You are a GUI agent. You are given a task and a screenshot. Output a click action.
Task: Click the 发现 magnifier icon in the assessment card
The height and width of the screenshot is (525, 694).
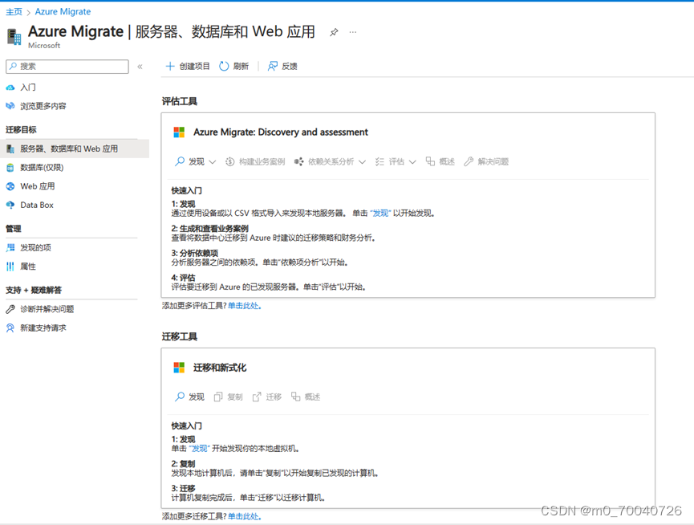pyautogui.click(x=180, y=161)
